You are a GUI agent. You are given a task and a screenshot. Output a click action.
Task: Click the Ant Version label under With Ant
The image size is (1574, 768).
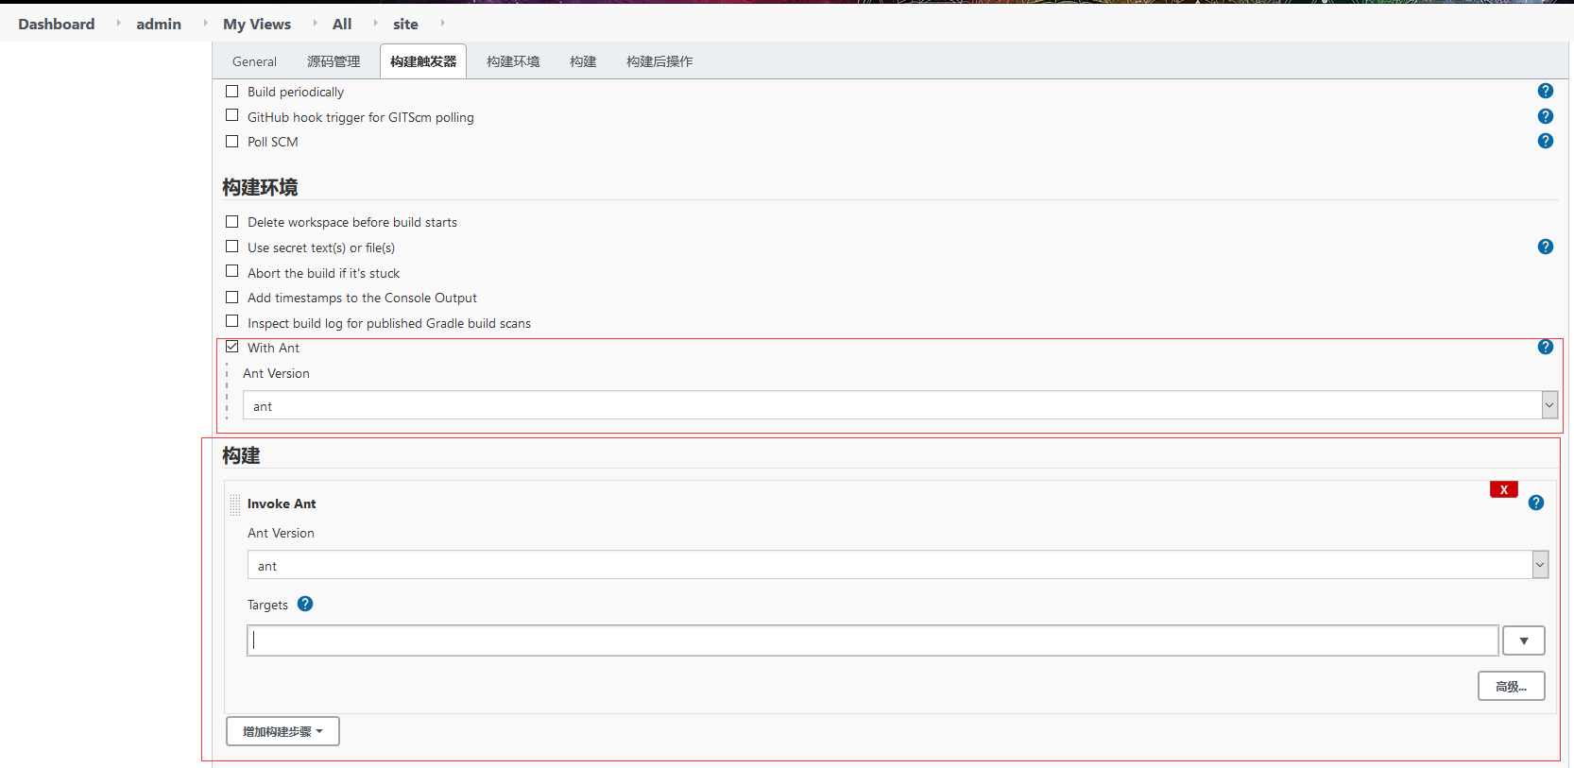[276, 373]
